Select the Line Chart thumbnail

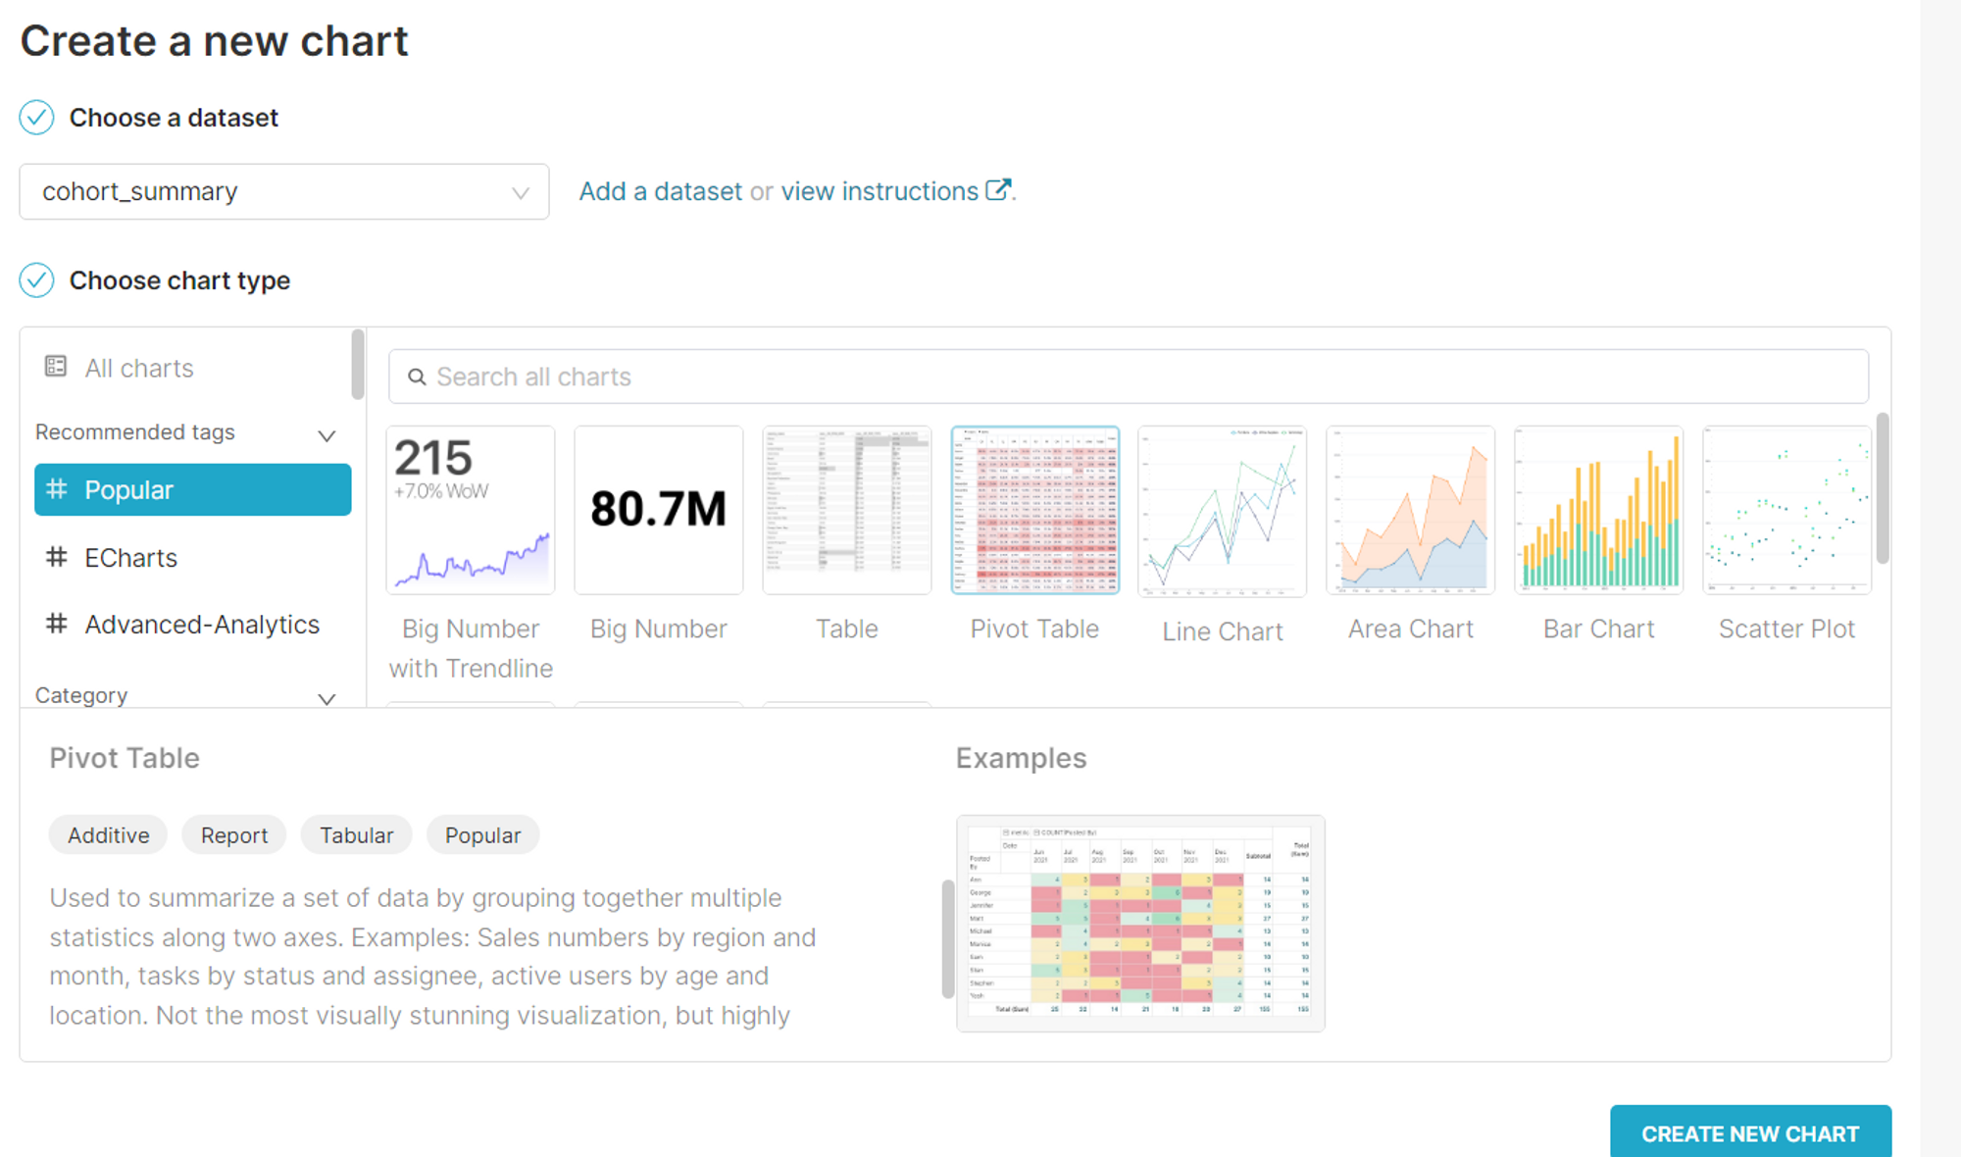(x=1222, y=510)
